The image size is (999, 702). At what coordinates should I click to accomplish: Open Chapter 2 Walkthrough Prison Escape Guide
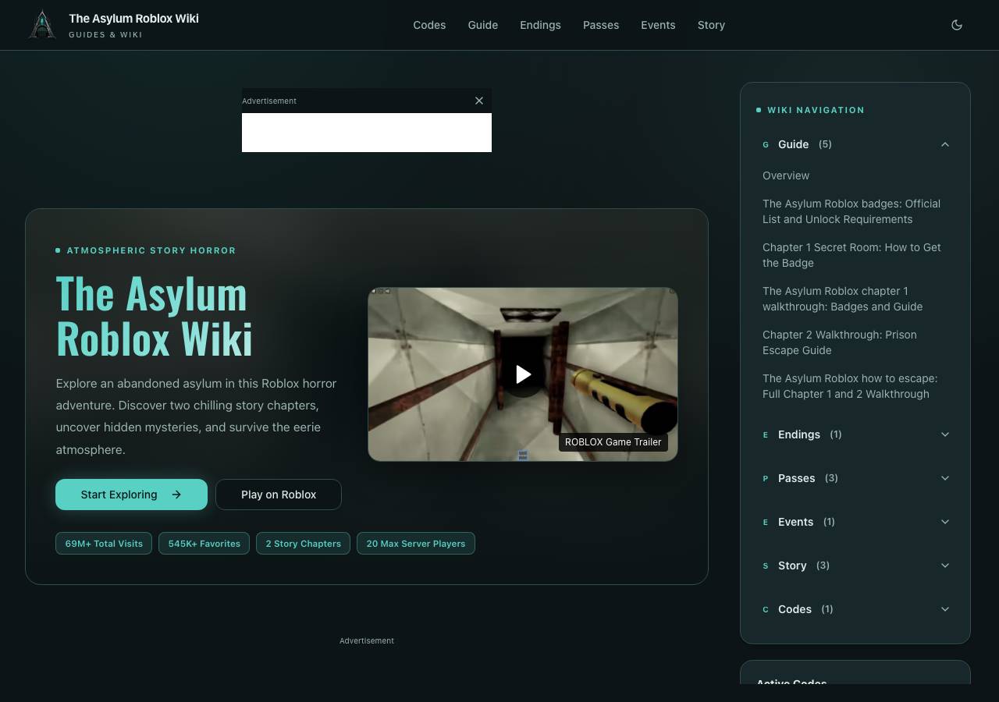pos(840,342)
